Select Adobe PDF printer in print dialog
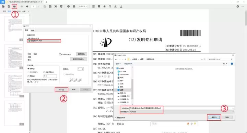247x133 pixels. 33,38
